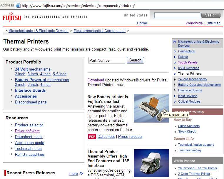This screenshot has height=179, width=224.
Task: Open Product selector resource
Action: click(29, 125)
